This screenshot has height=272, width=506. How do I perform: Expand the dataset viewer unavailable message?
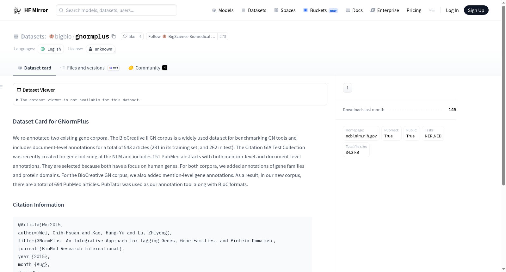tap(79, 100)
